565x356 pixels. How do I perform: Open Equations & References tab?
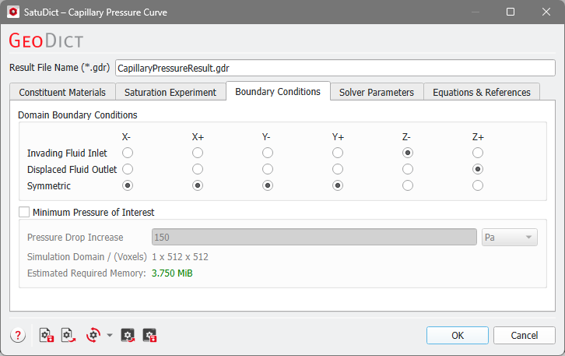[x=482, y=93]
